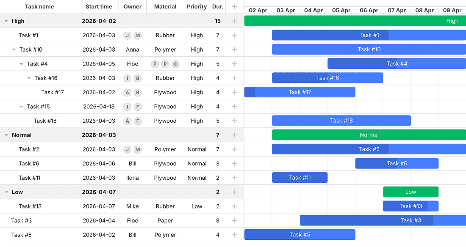
Task: Click the plus icon in Task #2 row
Action: point(235,149)
